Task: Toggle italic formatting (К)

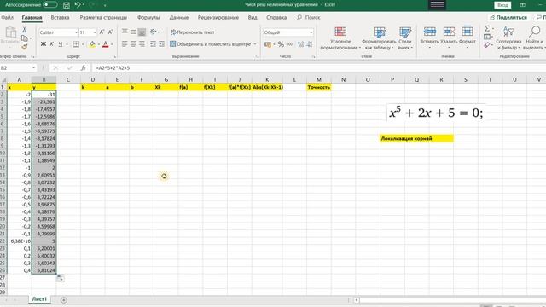Action: [51, 44]
